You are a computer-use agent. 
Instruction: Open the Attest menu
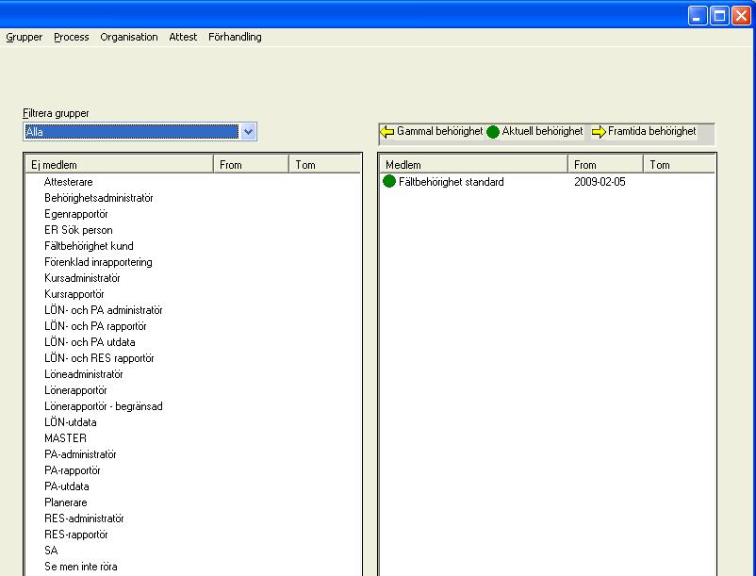183,37
